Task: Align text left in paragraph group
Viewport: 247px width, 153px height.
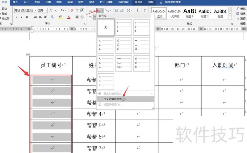Action: 90,17
